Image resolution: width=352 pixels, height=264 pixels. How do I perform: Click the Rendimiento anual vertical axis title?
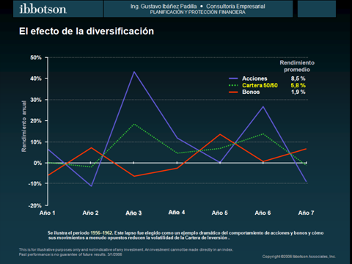tap(23, 126)
